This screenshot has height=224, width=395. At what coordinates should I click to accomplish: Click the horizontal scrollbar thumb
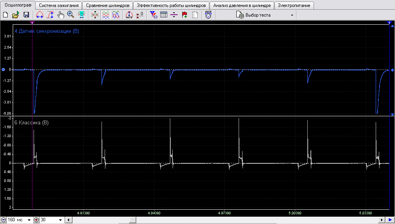point(132,220)
